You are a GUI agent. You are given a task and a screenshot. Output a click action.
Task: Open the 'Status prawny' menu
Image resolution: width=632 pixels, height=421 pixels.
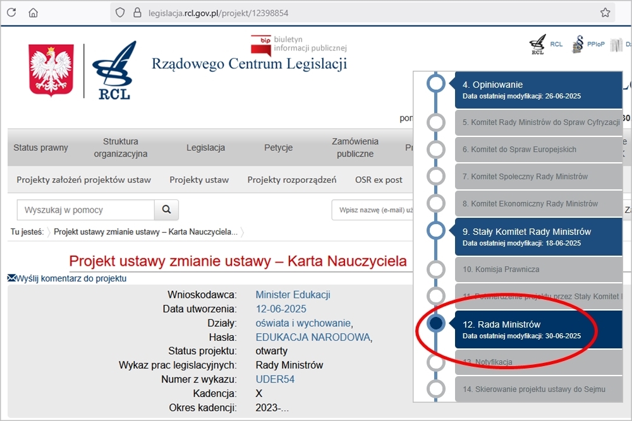pyautogui.click(x=40, y=148)
